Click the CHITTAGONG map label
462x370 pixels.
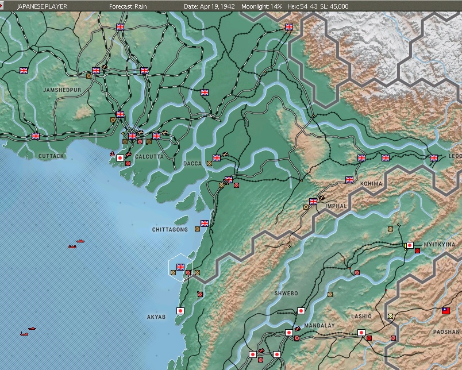click(170, 229)
